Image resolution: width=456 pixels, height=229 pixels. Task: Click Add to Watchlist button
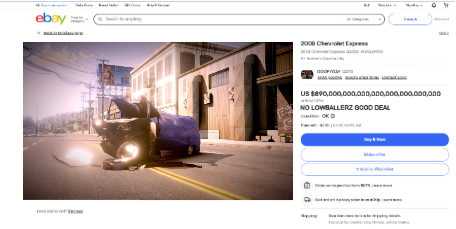click(375, 169)
